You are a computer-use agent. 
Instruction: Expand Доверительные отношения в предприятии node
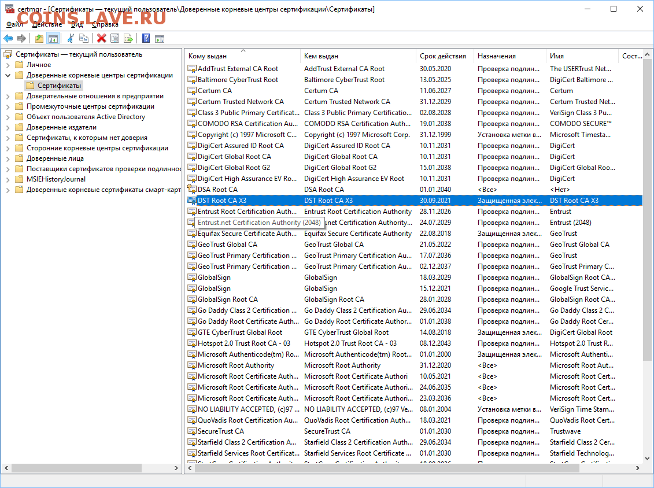tap(8, 97)
